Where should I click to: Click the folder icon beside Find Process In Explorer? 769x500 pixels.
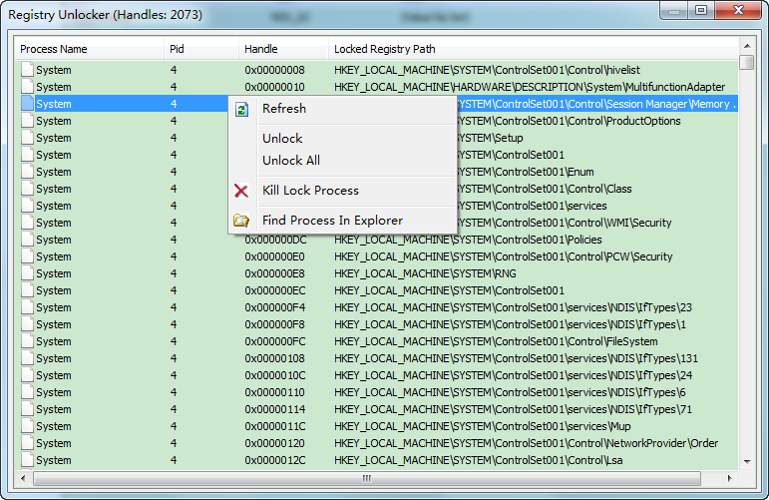pos(241,221)
